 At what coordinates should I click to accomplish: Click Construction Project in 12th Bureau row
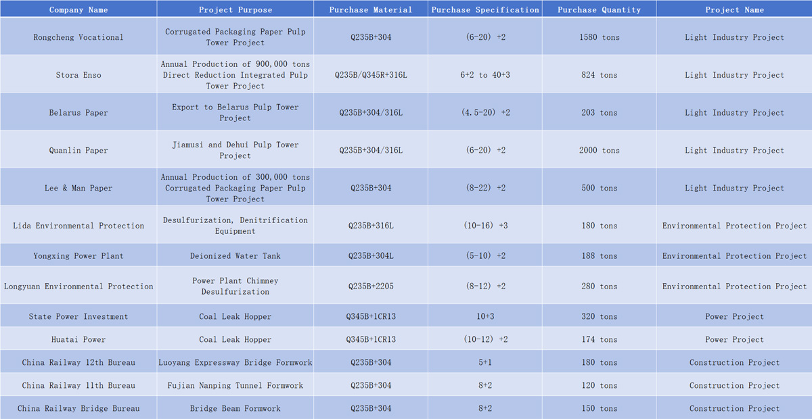click(734, 362)
